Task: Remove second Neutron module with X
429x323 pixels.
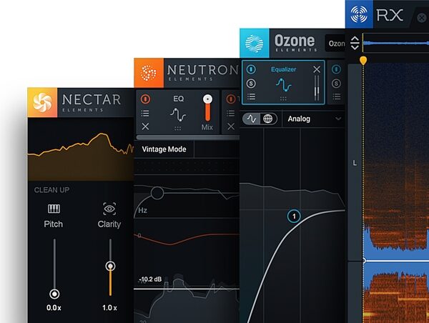Action: click(231, 126)
